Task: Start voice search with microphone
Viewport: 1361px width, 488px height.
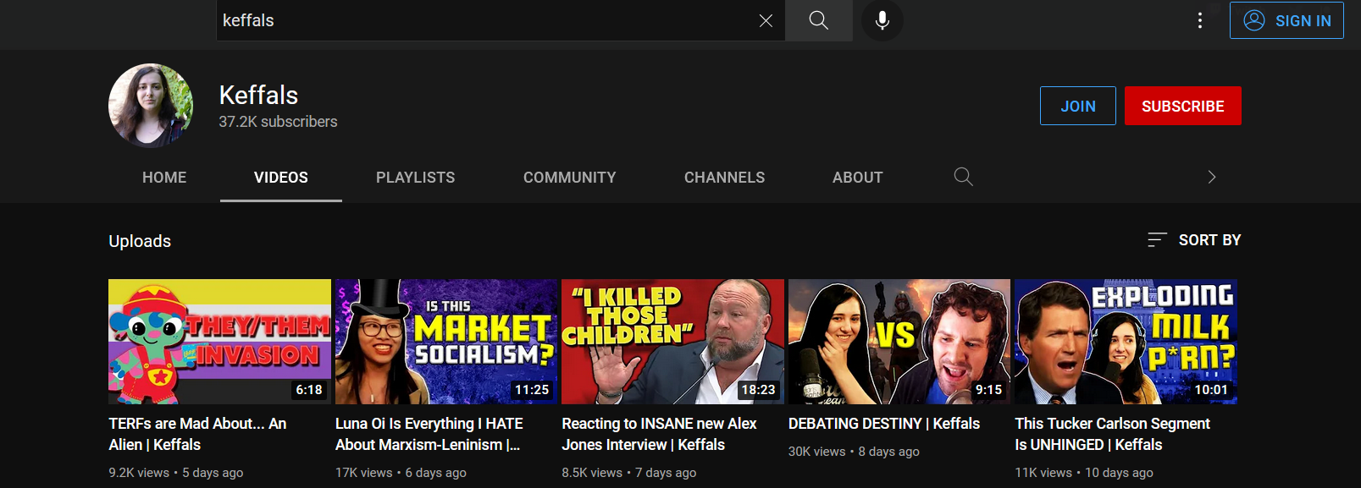Action: (x=882, y=21)
